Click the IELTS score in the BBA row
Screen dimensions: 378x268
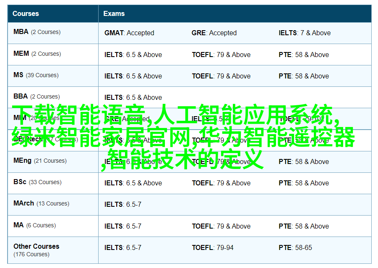pyautogui.click(x=133, y=98)
